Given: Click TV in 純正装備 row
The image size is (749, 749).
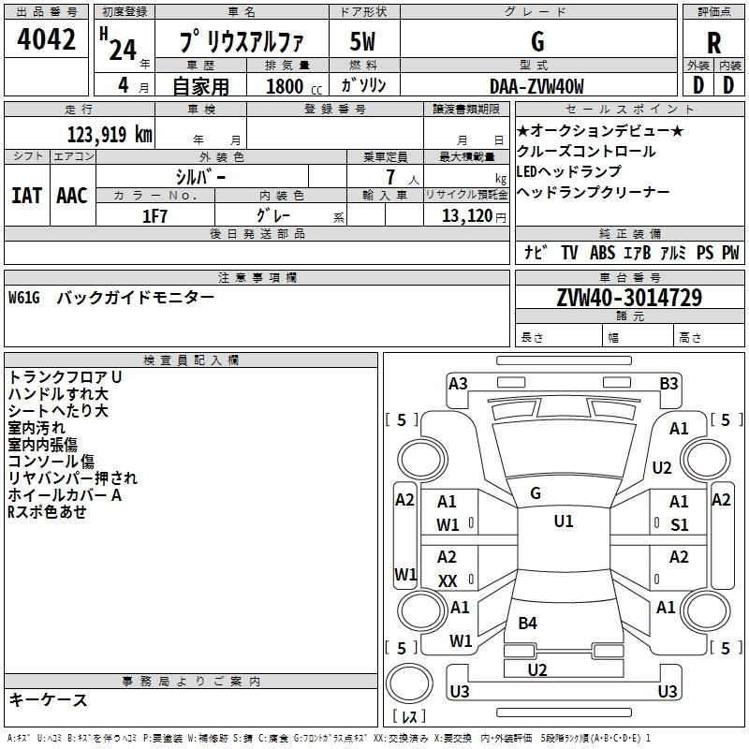Looking at the screenshot, I should click(569, 253).
